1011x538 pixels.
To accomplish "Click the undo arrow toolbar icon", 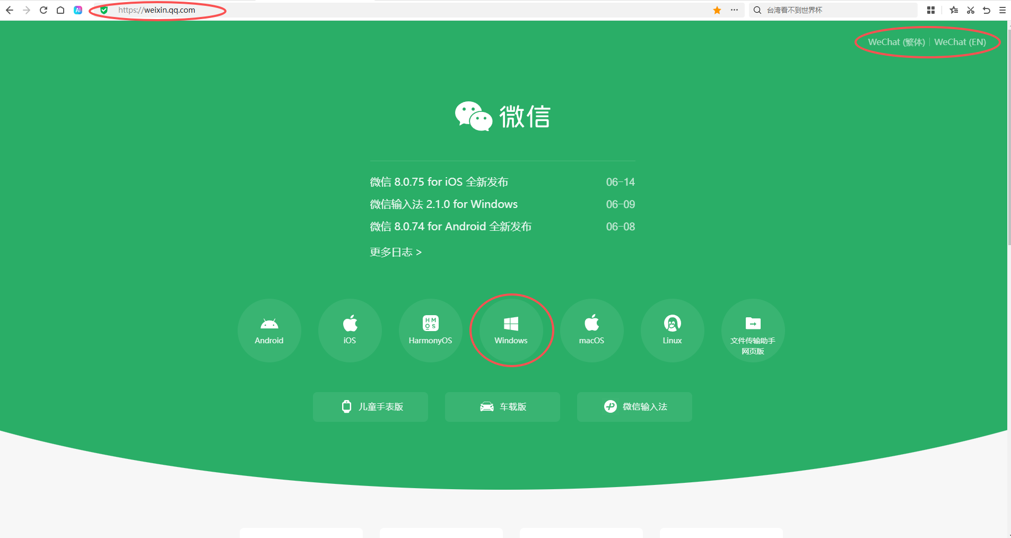I will tap(987, 10).
